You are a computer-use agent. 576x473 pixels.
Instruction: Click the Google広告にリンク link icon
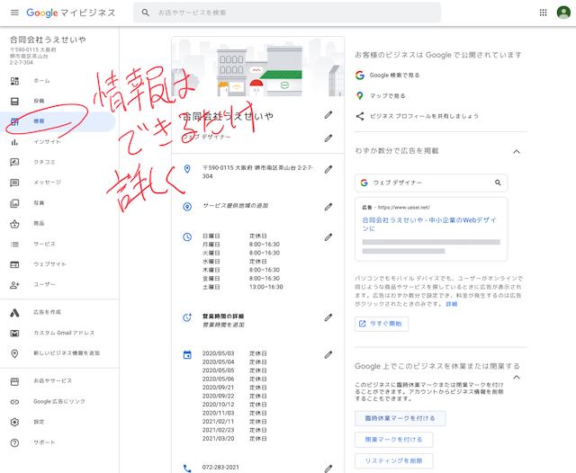tap(14, 402)
